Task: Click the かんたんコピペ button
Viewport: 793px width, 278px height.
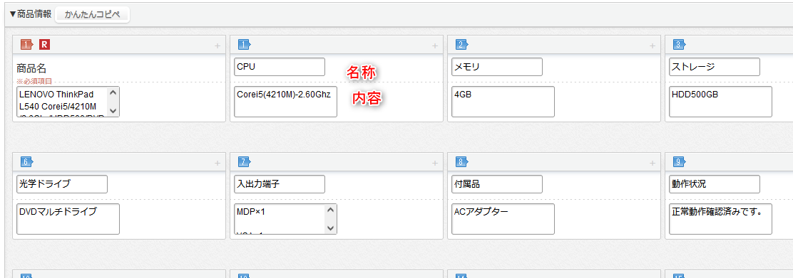Action: click(x=93, y=15)
